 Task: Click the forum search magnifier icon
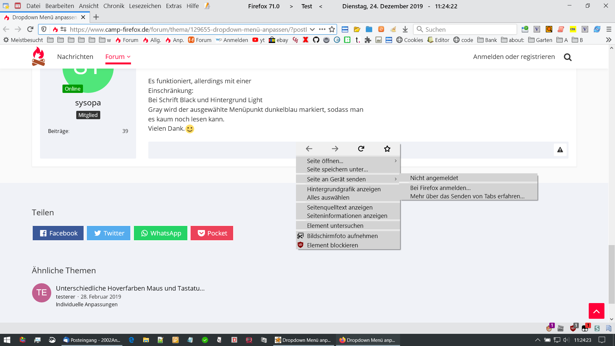568,57
